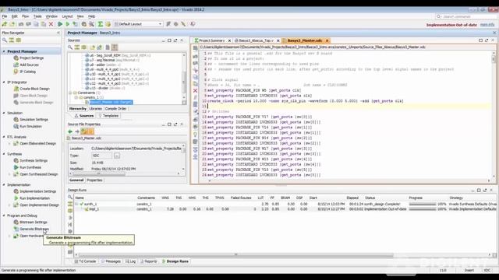Click red delete X toolbar icon
Image resolution: width=499 pixels, height=280 pixels.
pos(51,24)
